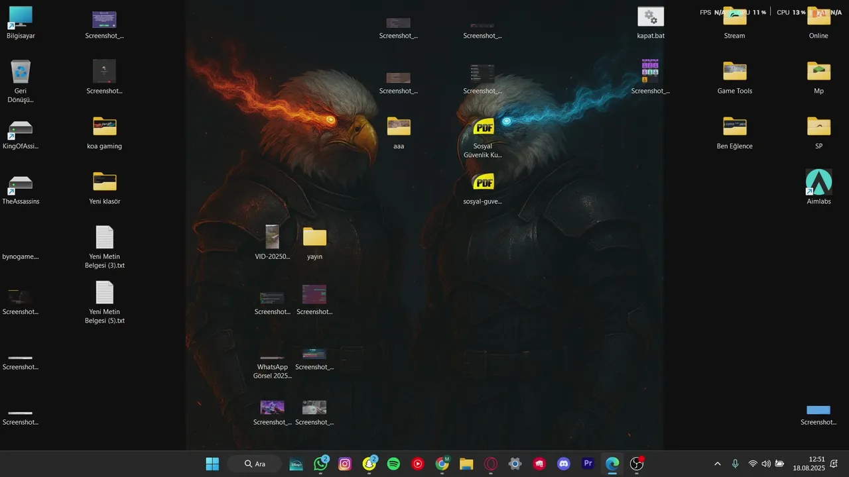Open the Game Tools folder
The image size is (849, 477).
[x=734, y=78]
